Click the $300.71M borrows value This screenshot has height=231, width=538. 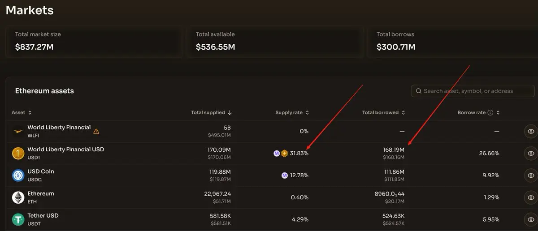click(396, 47)
